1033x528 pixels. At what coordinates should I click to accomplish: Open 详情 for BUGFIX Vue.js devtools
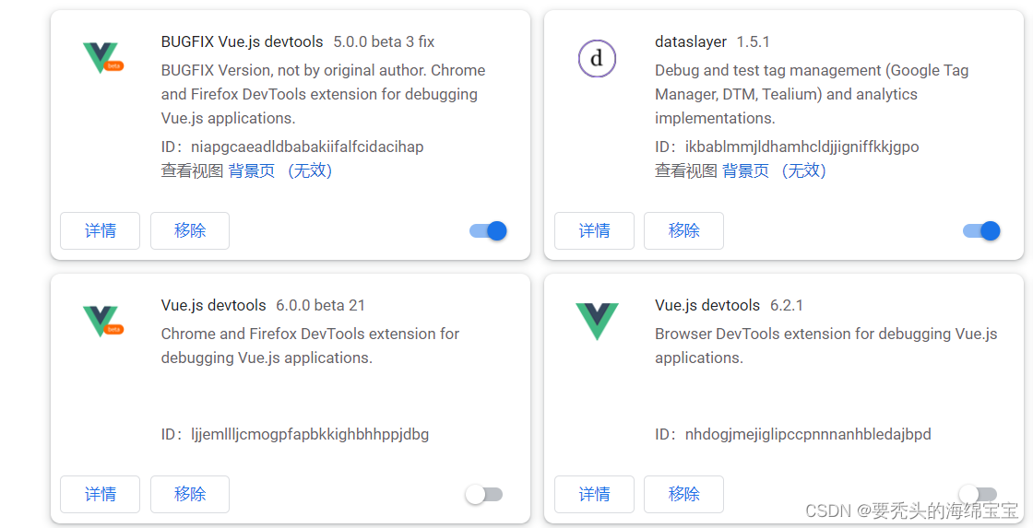click(101, 231)
